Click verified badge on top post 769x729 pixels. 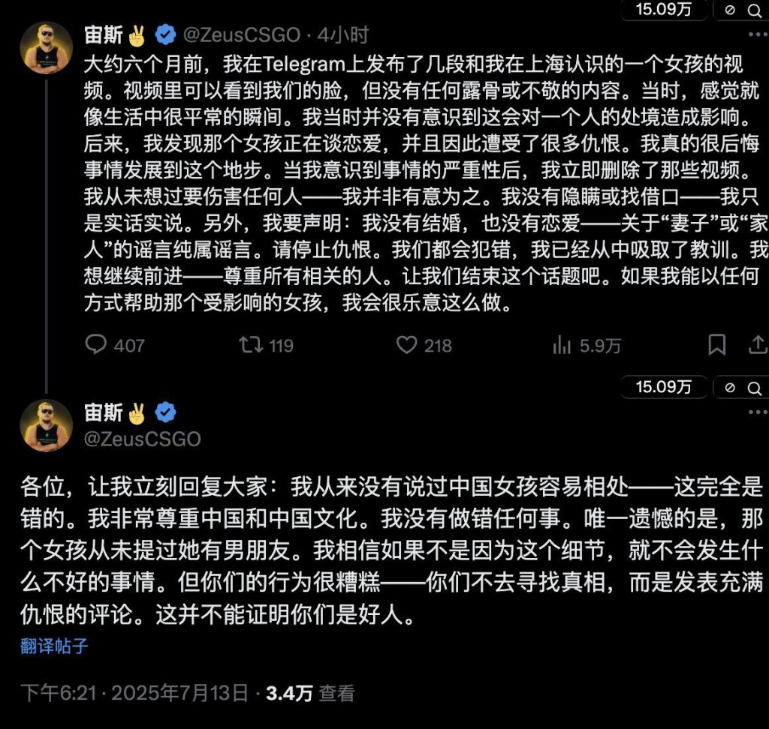[165, 34]
